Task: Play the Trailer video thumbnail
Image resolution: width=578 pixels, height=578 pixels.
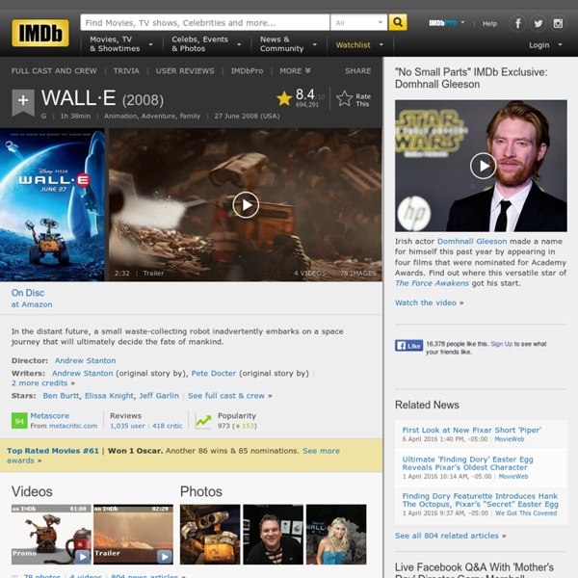Action: click(x=133, y=534)
